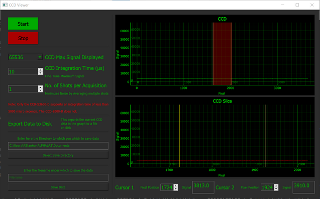Click the CCD Viewer window icon
This screenshot has height=199, width=320.
(5, 5)
